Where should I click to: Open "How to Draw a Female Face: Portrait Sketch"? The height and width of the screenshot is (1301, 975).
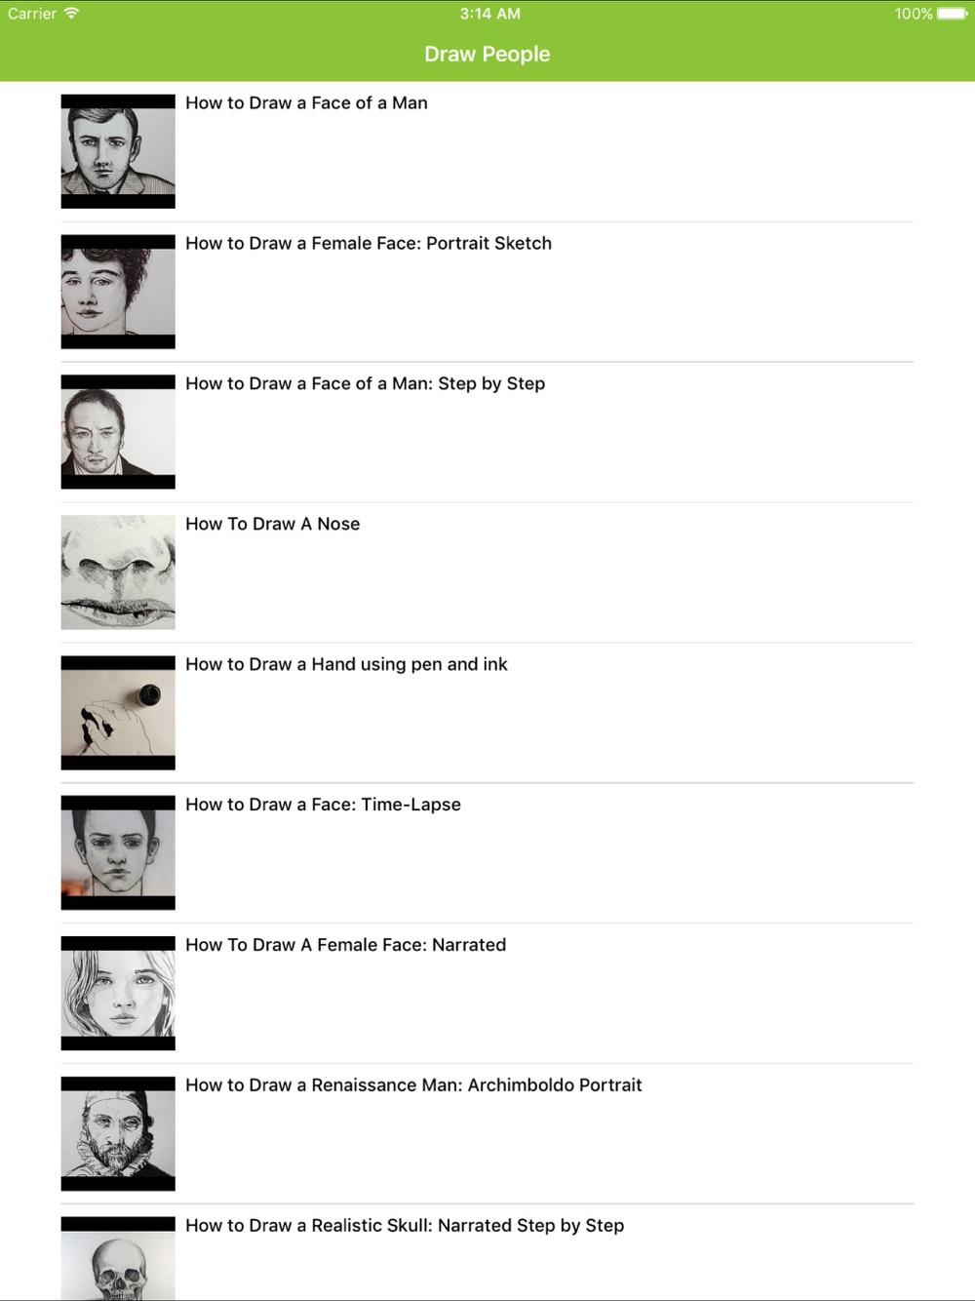[369, 244]
